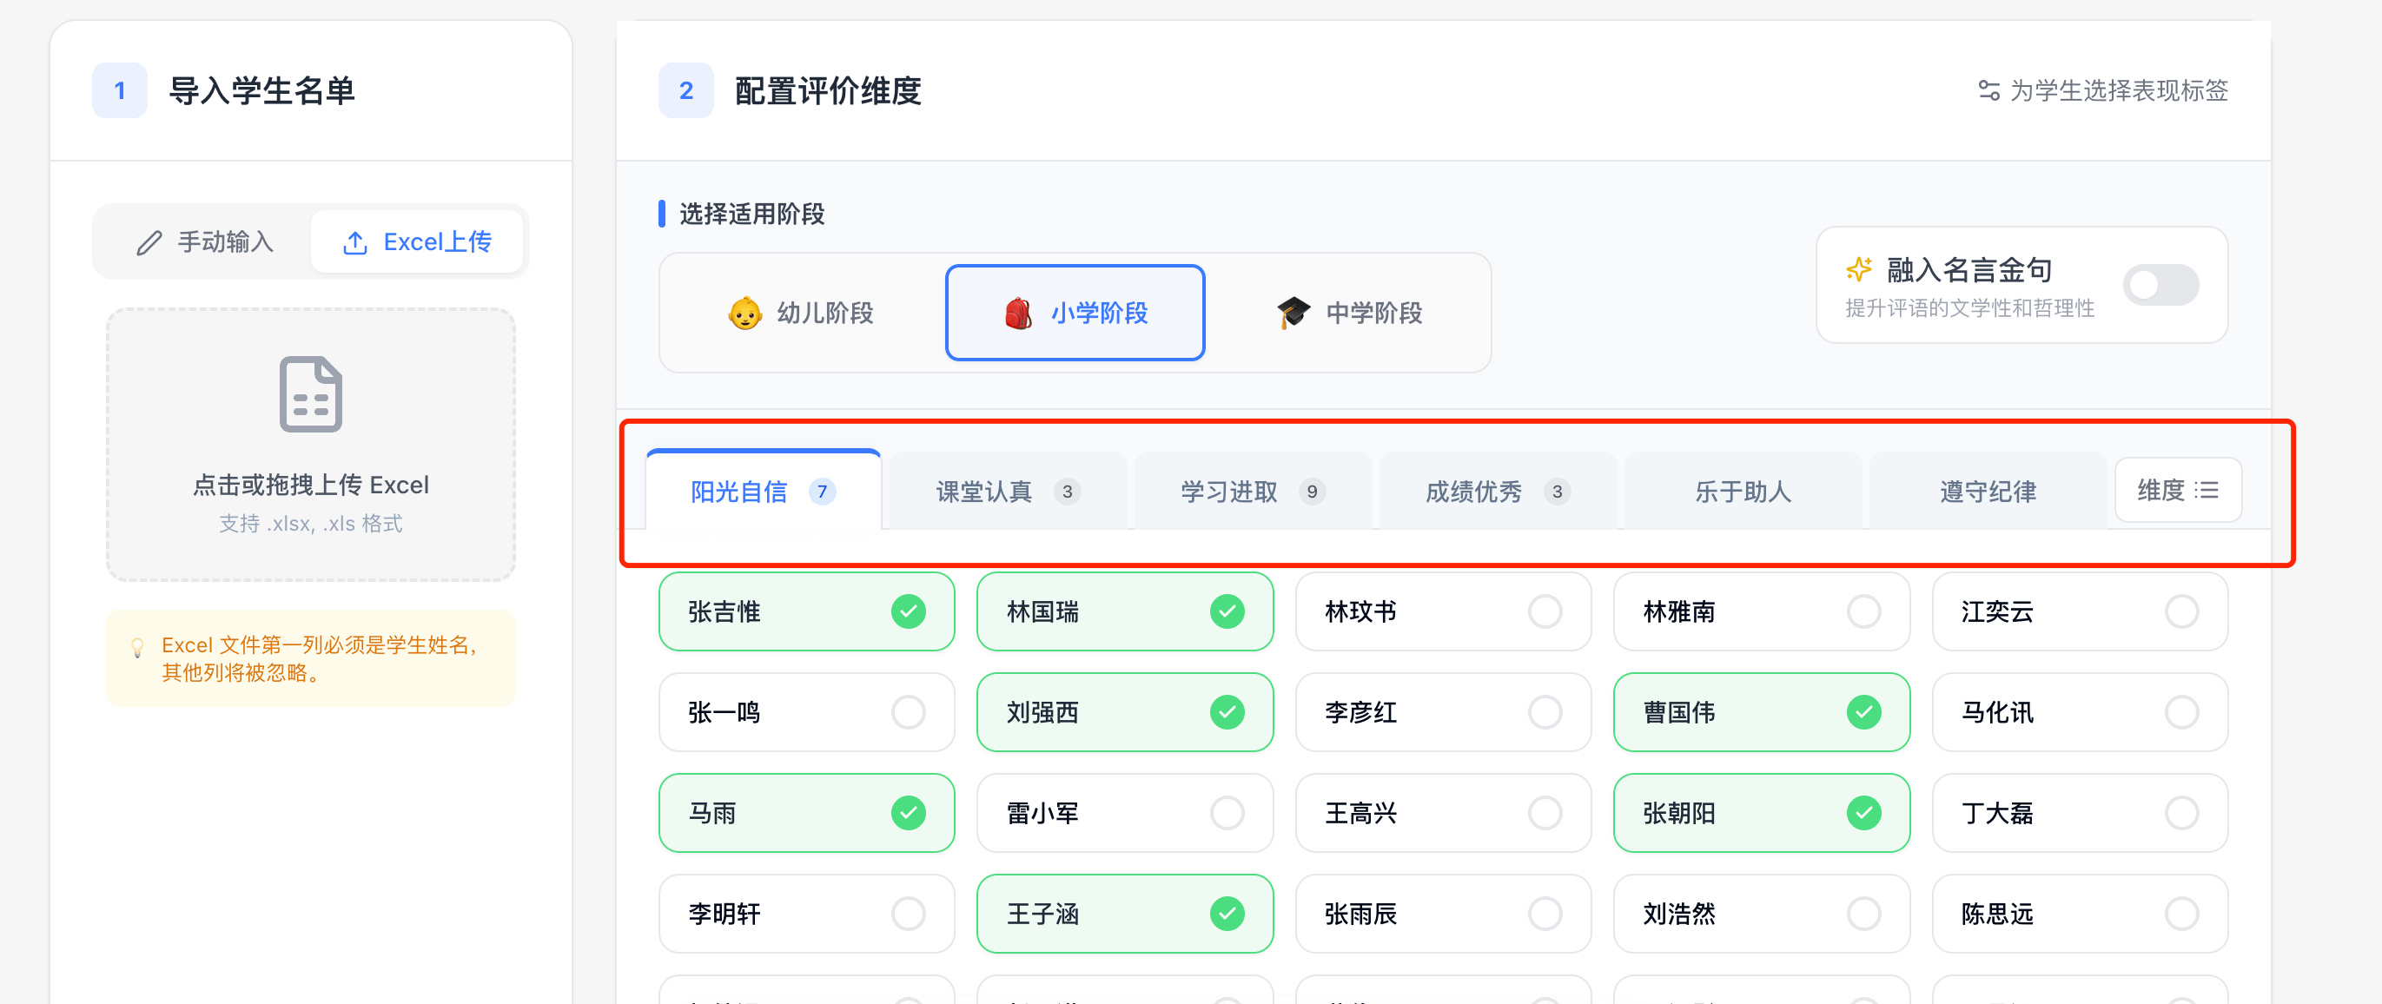
Task: Switch to the 课堂认真 tab
Action: [x=1007, y=491]
